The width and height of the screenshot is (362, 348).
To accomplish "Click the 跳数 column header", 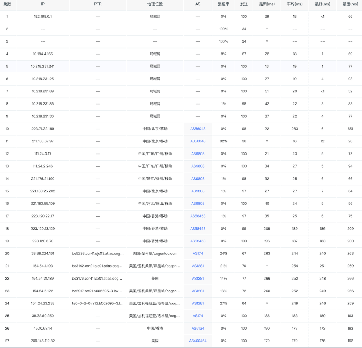I will pos(7,4).
